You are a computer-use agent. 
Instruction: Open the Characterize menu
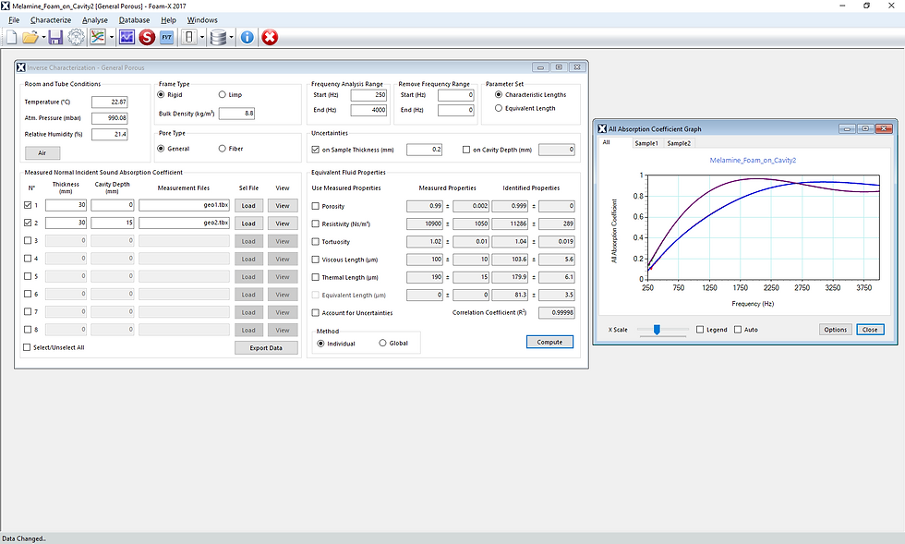(x=51, y=20)
